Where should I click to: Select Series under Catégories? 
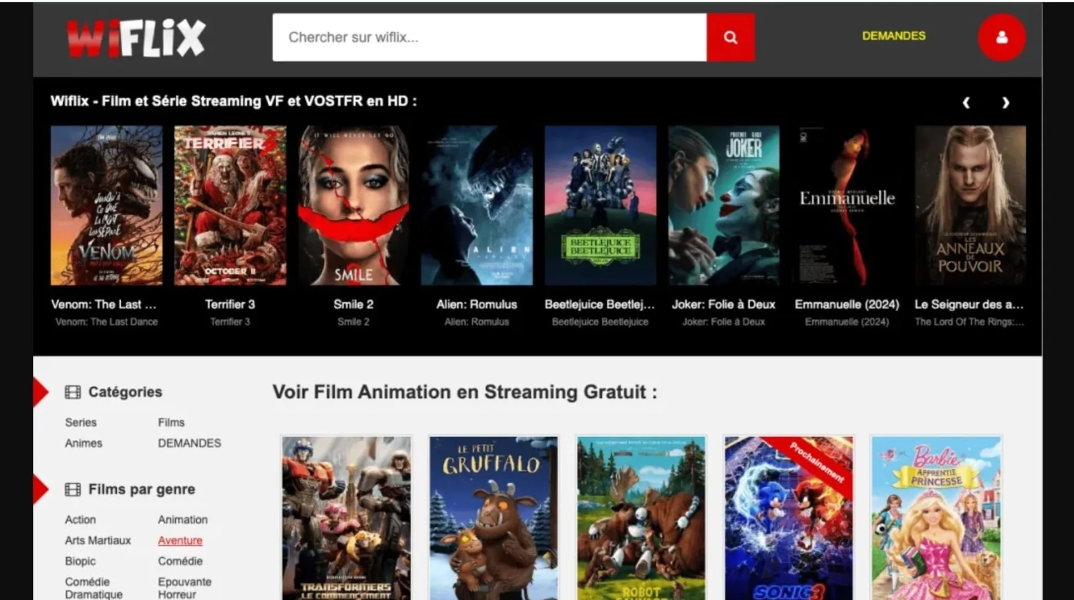click(81, 422)
